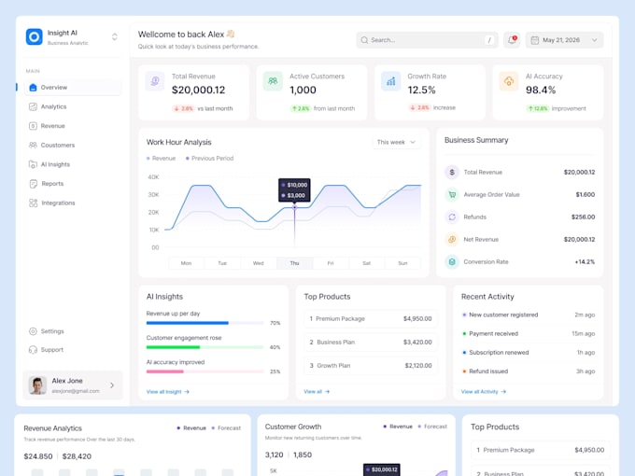This screenshot has height=476, width=635.
Task: Click Subscription renewed activity entry
Action: 529,353
